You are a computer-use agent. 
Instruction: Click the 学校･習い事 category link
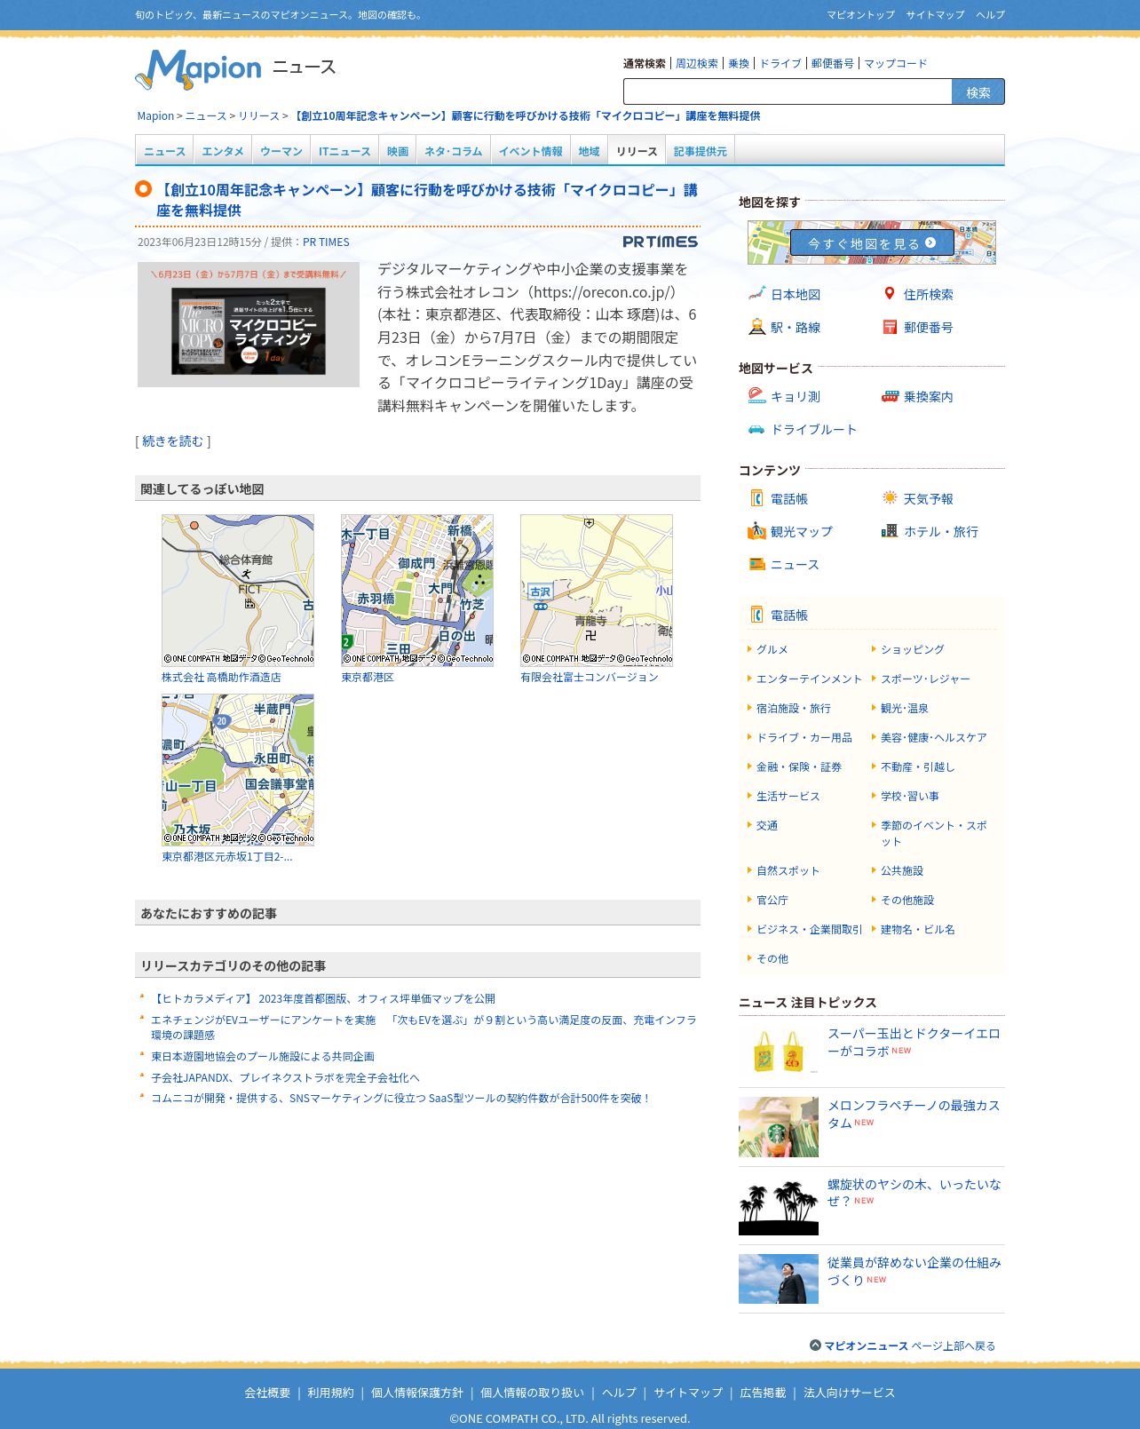(x=910, y=796)
